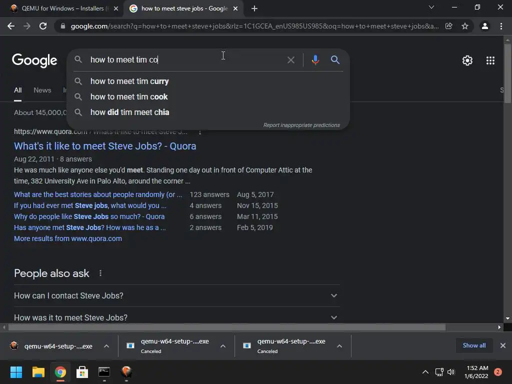Open 'More results from www.quora.com'
This screenshot has width=512, height=384.
[x=68, y=238]
